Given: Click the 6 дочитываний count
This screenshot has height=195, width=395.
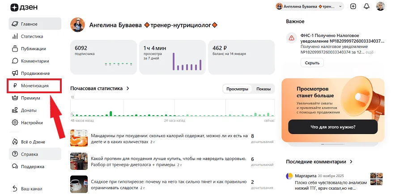Looking at the screenshot, I should [x=262, y=161].
